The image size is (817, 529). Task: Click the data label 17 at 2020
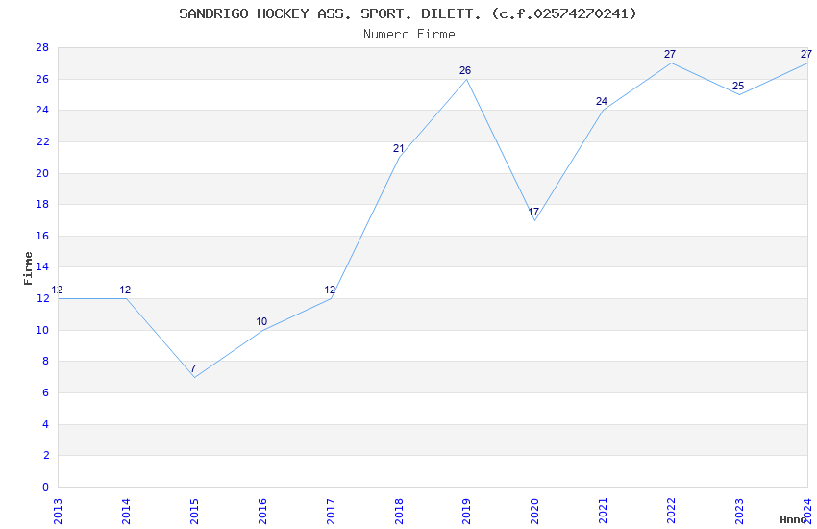tap(533, 212)
